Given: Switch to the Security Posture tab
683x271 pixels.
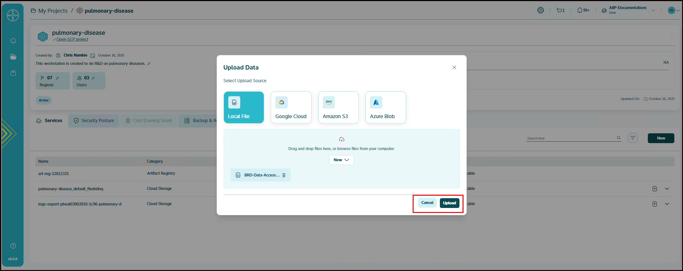Looking at the screenshot, I should pos(94,121).
